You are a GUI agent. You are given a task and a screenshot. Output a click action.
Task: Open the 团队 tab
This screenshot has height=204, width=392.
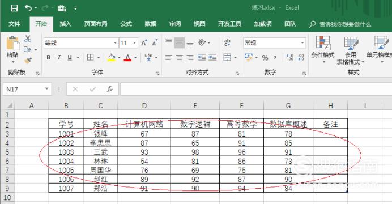[x=290, y=24]
